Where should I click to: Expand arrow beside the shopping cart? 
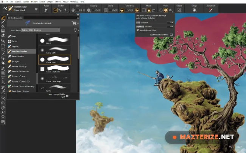(x=78, y=23)
